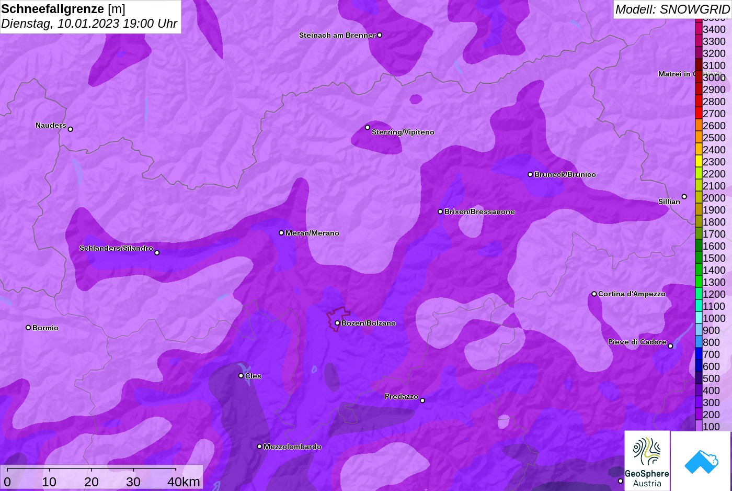Click the 400 legend value

(712, 390)
